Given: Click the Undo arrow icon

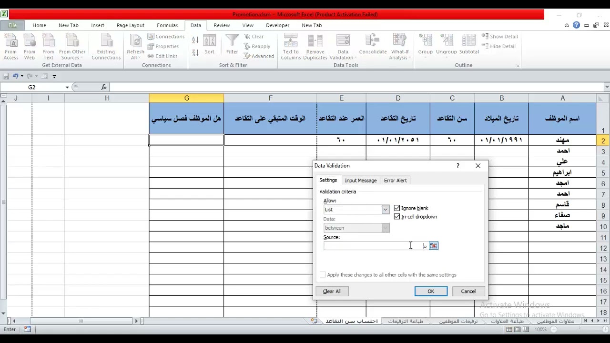Looking at the screenshot, I should click(16, 76).
